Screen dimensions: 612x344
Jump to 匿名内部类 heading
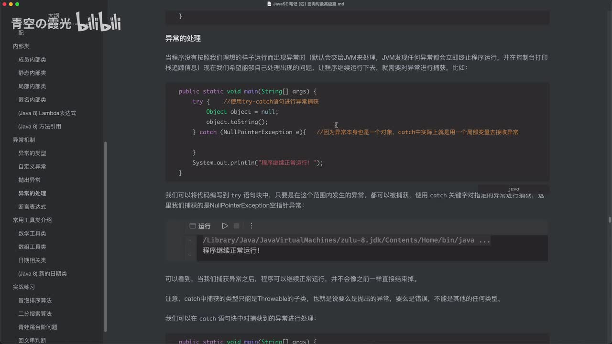(x=32, y=100)
